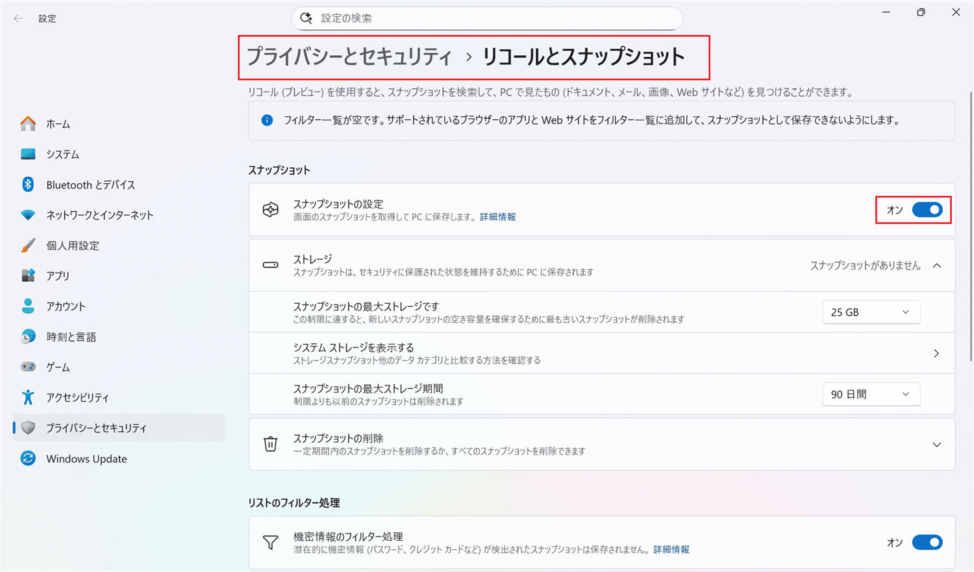Click the アクセシビリティ figure icon
The image size is (974, 572).
[x=28, y=397]
